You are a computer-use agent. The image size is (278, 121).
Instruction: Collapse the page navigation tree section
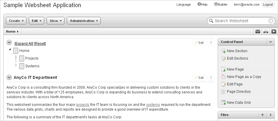click(x=9, y=42)
